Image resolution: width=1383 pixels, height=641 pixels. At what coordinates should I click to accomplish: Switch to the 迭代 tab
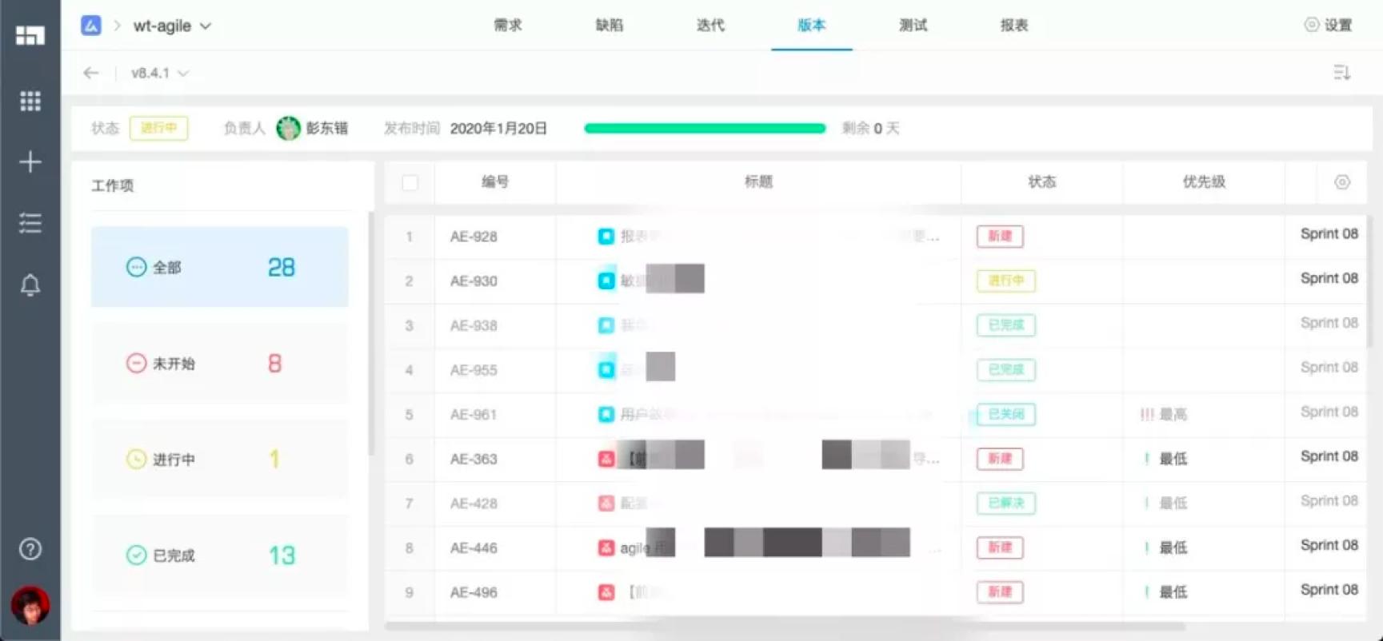tap(710, 26)
